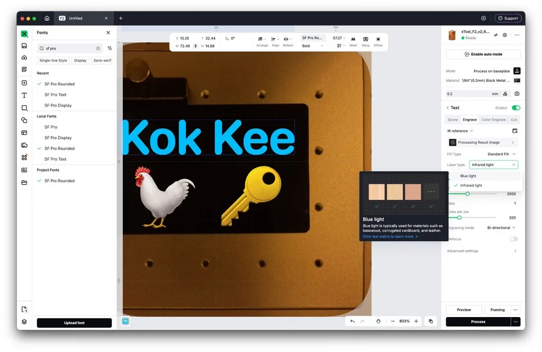Undo the last action
The height and width of the screenshot is (352, 542).
pos(352,321)
